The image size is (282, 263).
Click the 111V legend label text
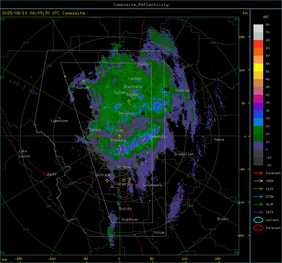[269, 189]
